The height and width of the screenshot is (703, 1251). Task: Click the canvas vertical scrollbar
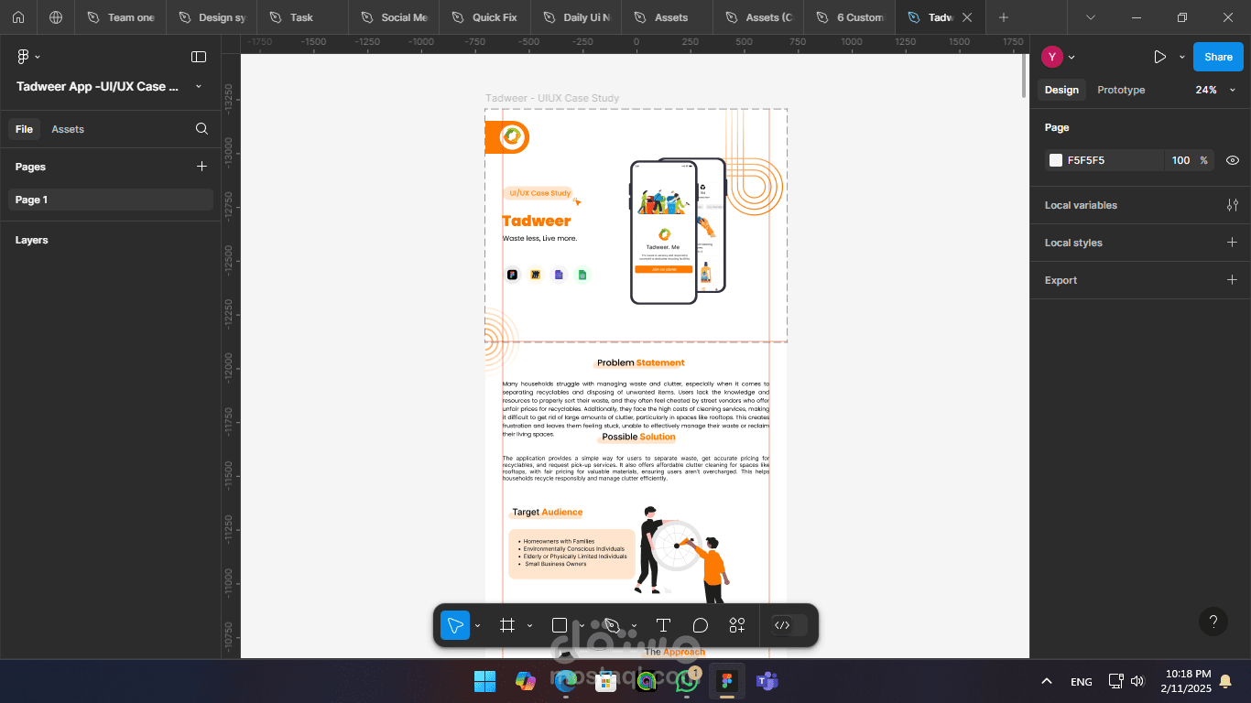coord(1025,75)
